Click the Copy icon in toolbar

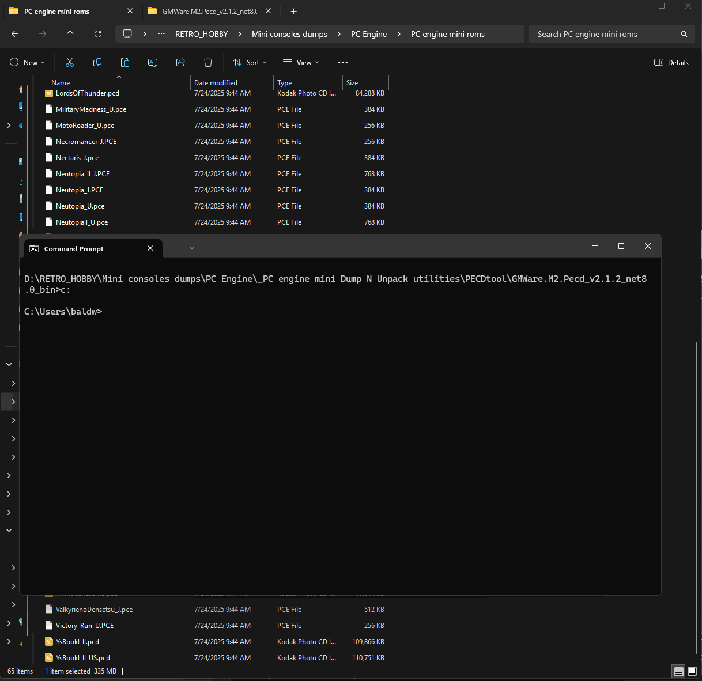(97, 62)
